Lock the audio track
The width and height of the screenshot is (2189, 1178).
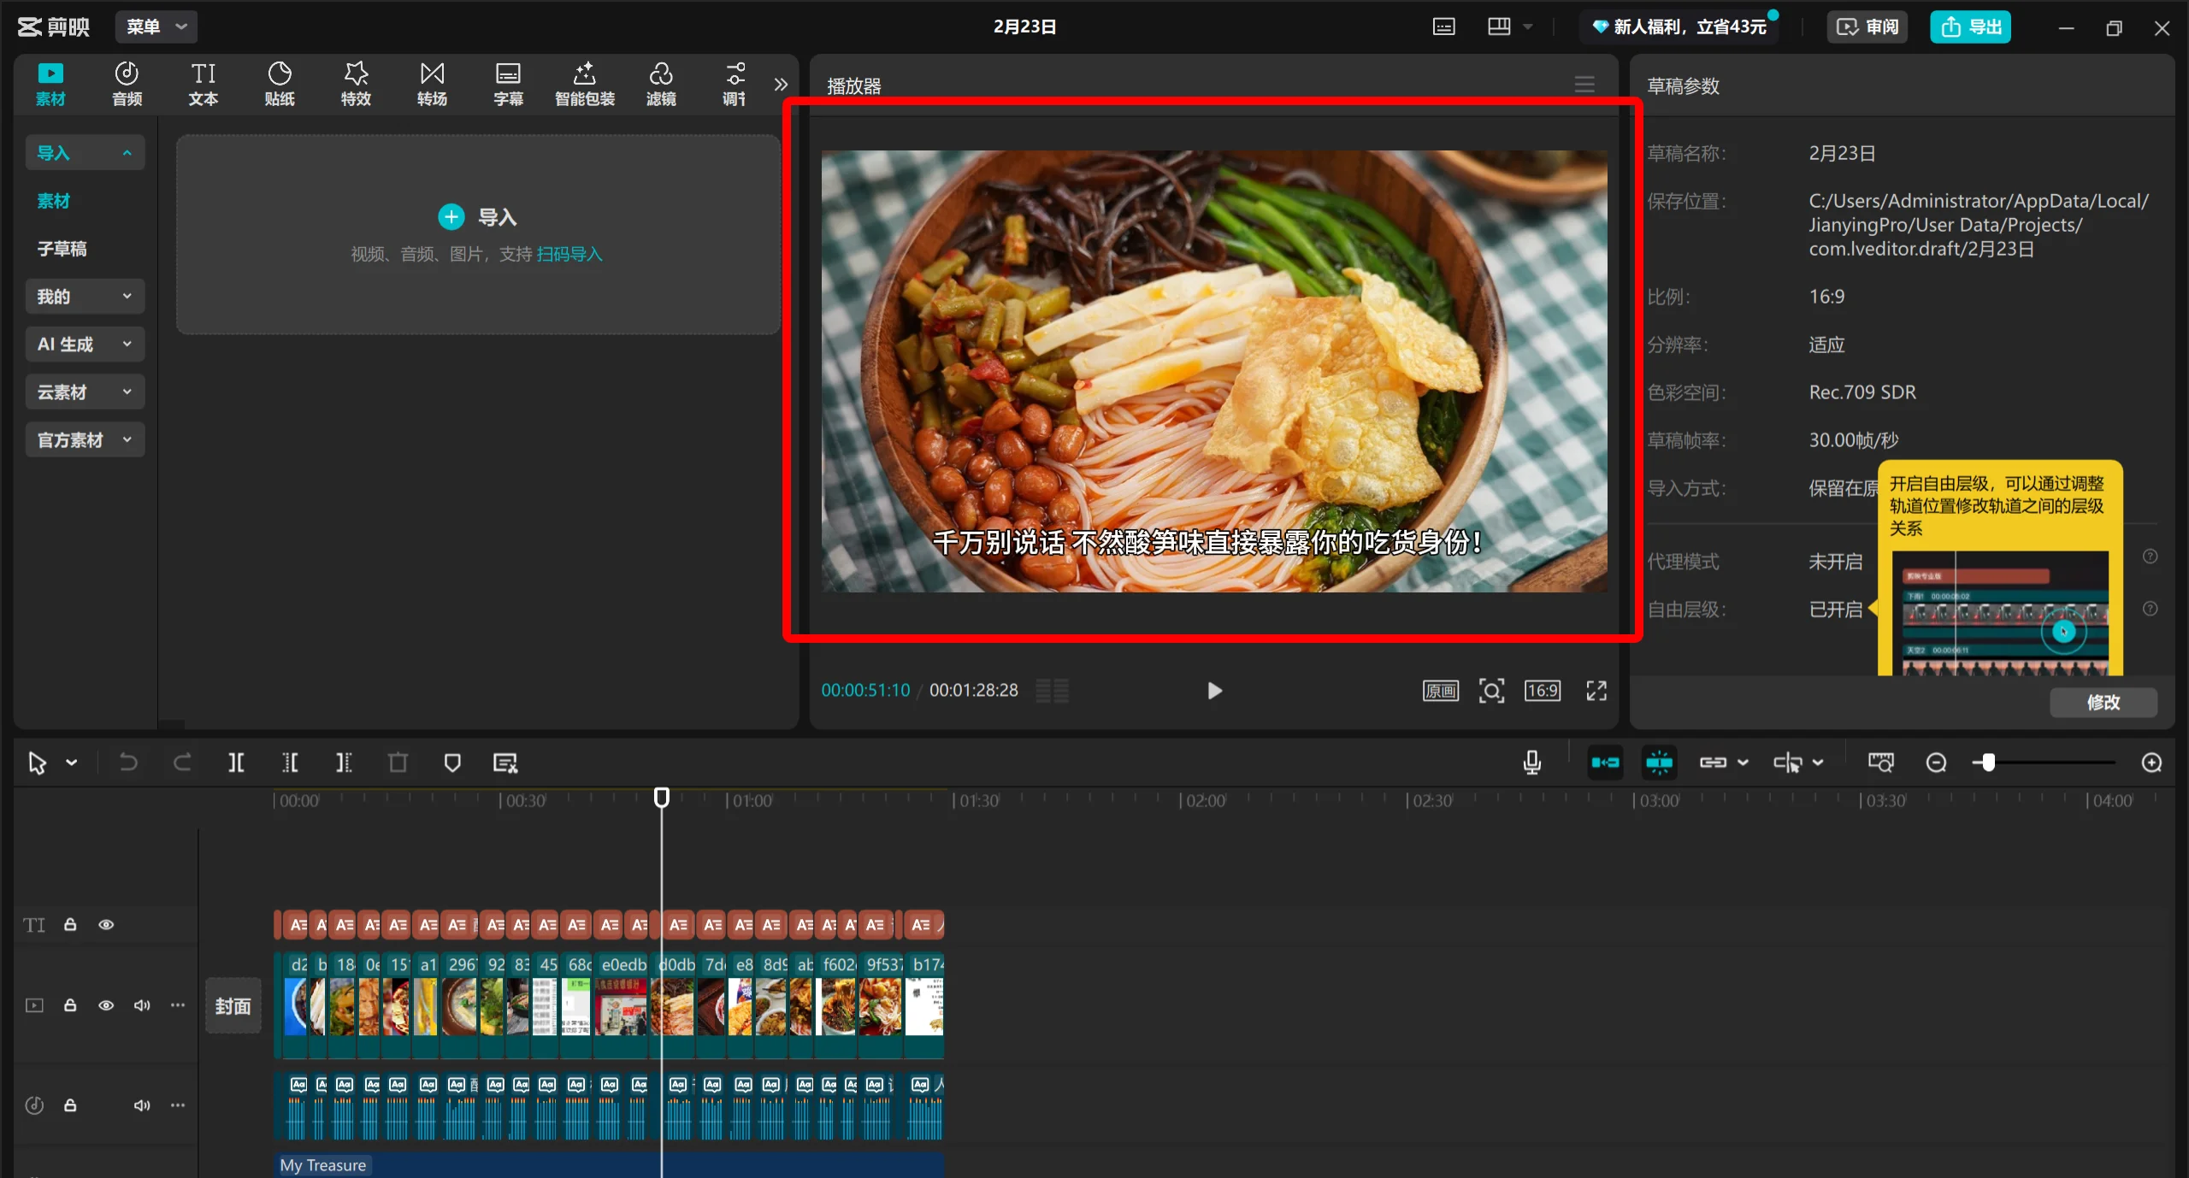(70, 1105)
